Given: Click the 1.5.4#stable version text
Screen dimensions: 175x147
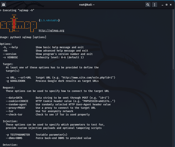Looking at the screenshot, I should click(x=49, y=20).
